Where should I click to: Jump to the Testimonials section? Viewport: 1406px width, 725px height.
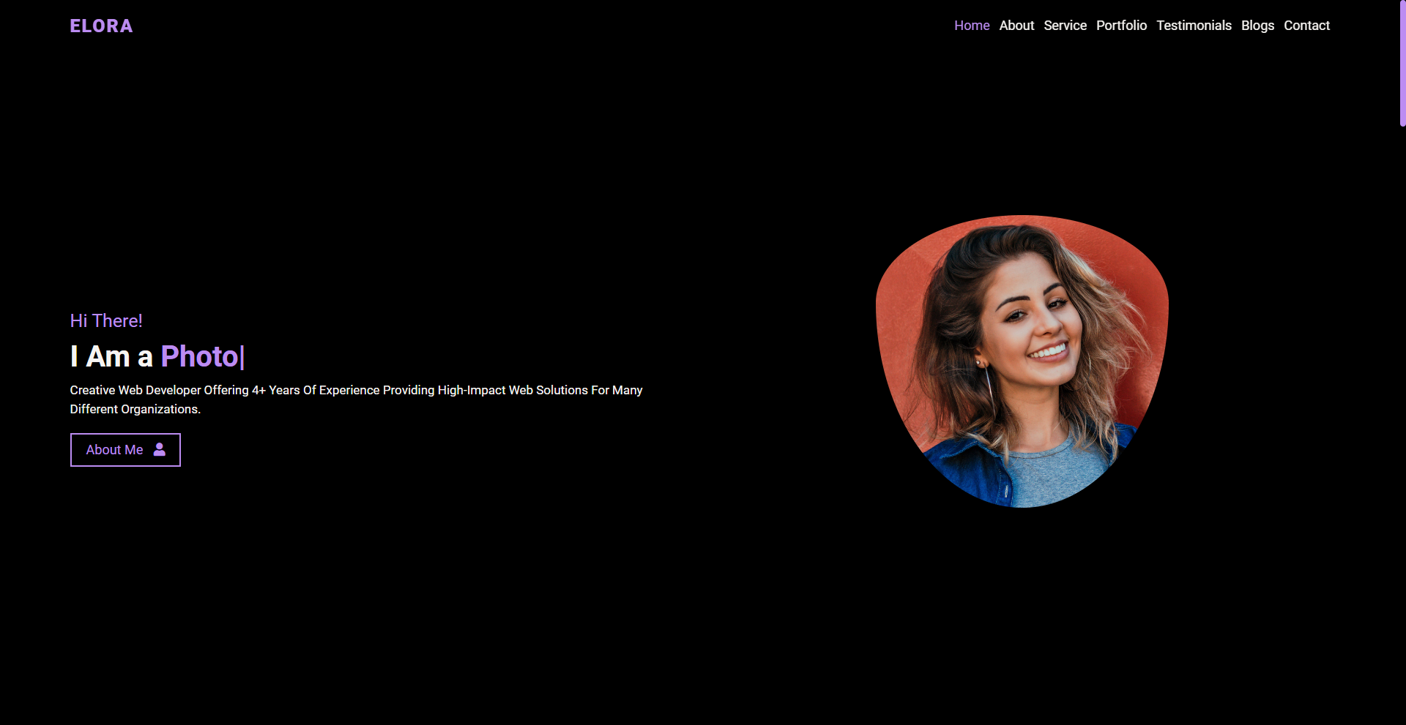click(1194, 26)
